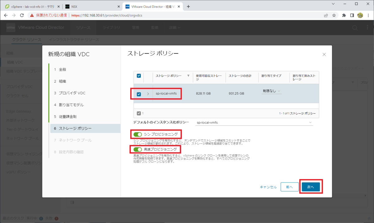This screenshot has height=223, width=374.
Task: Uncheck the sp-local-vmfs row checkbox
Action: click(139, 94)
